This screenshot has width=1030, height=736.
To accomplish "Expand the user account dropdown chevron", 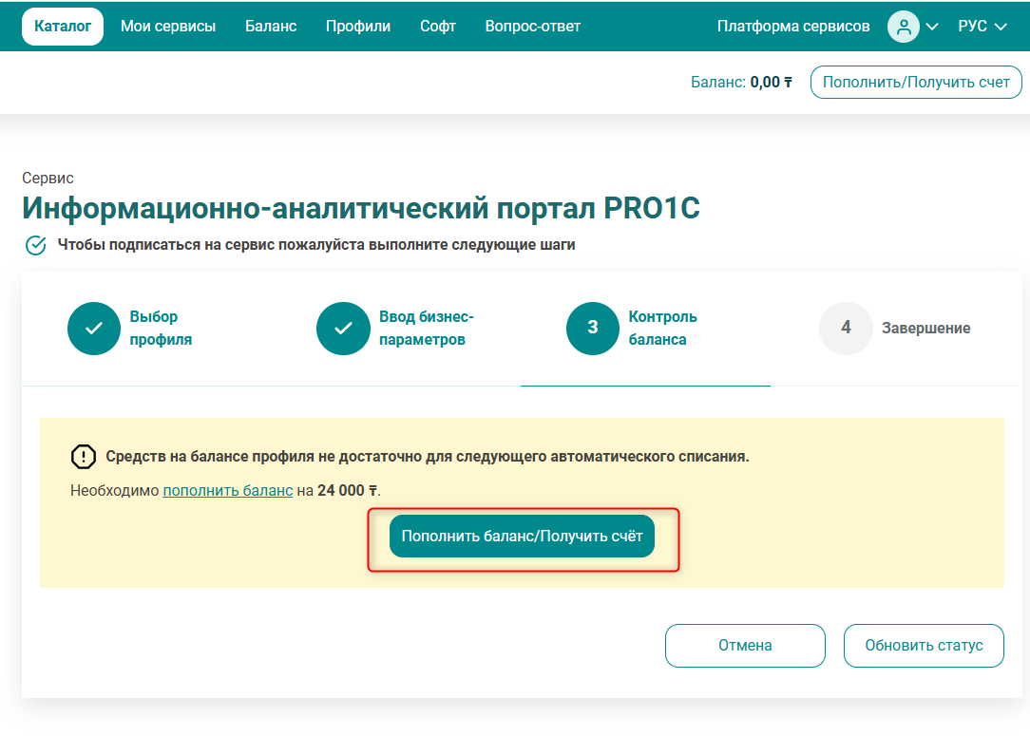I will [x=932, y=27].
